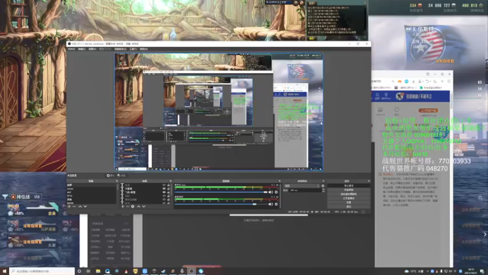Open OBS 编辑 menu
Viewport: 488px width, 275px height.
coord(82,49)
